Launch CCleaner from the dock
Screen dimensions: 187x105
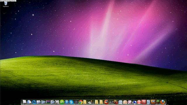coord(106,102)
